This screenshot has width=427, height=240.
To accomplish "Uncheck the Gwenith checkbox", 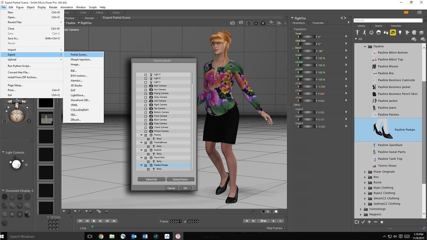I will pyautogui.click(x=145, y=150).
